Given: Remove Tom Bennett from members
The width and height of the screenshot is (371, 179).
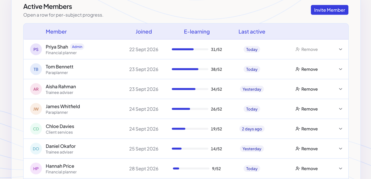Looking at the screenshot, I should point(306,69).
